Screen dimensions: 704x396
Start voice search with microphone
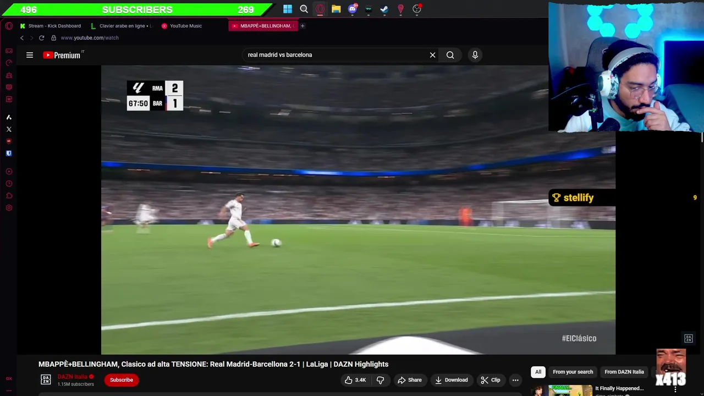pos(475,55)
